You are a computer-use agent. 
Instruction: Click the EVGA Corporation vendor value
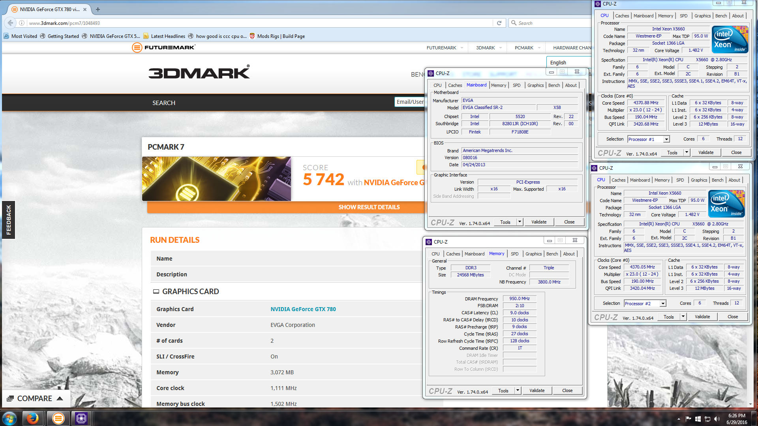[293, 325]
